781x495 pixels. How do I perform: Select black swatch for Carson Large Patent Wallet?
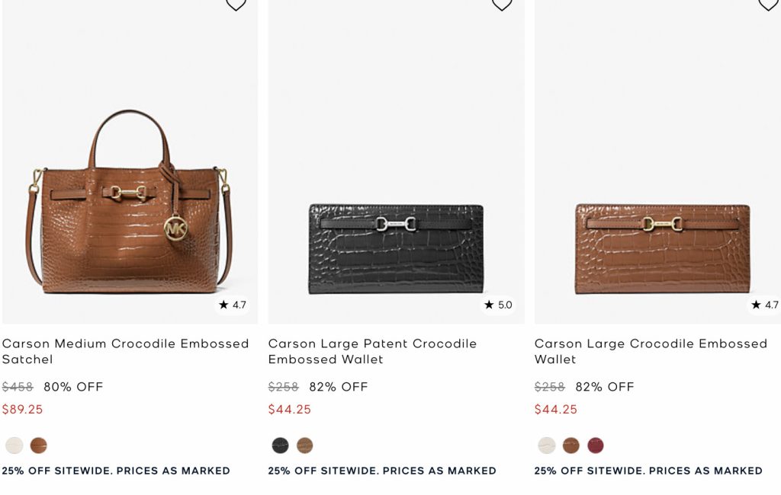pyautogui.click(x=281, y=445)
